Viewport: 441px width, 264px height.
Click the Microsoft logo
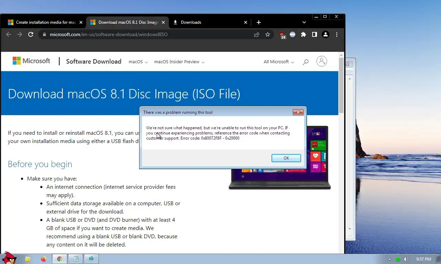(x=31, y=61)
